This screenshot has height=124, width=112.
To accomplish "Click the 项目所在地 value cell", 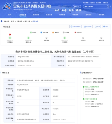I will tap(80, 61).
